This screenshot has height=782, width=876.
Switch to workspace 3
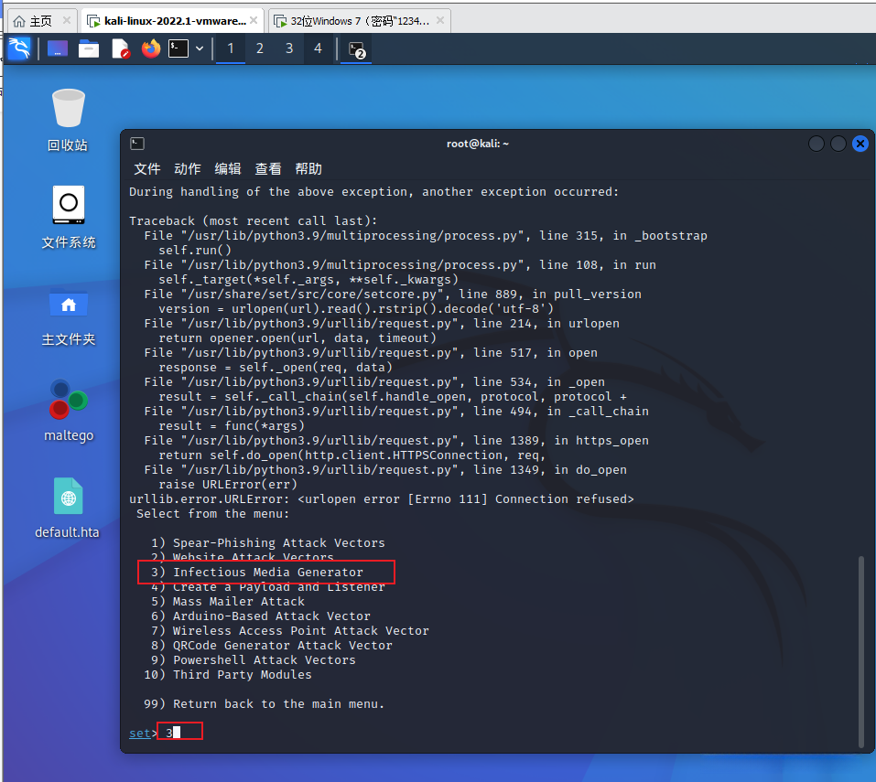289,49
